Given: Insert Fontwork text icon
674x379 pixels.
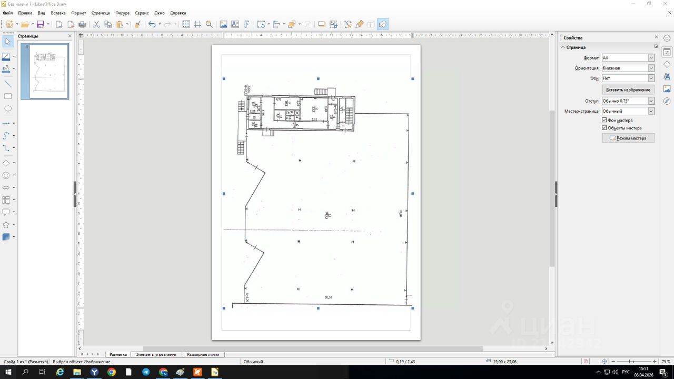Looking at the screenshot, I should (x=246, y=24).
